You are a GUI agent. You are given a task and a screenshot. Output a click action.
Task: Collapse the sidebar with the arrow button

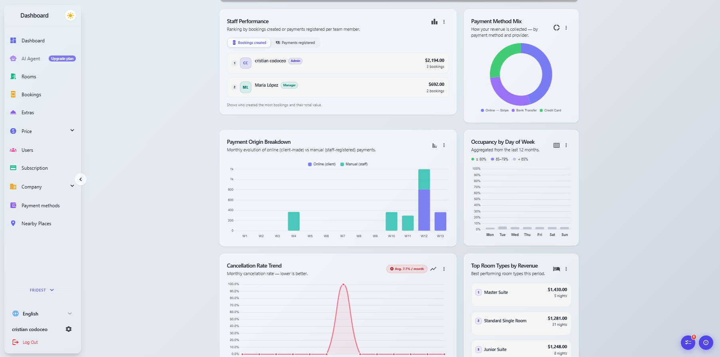[x=81, y=179]
